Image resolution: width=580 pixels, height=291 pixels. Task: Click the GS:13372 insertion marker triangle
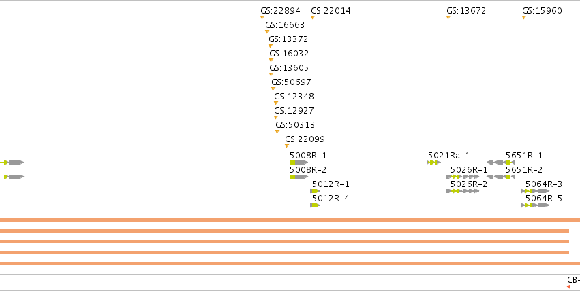click(271, 46)
